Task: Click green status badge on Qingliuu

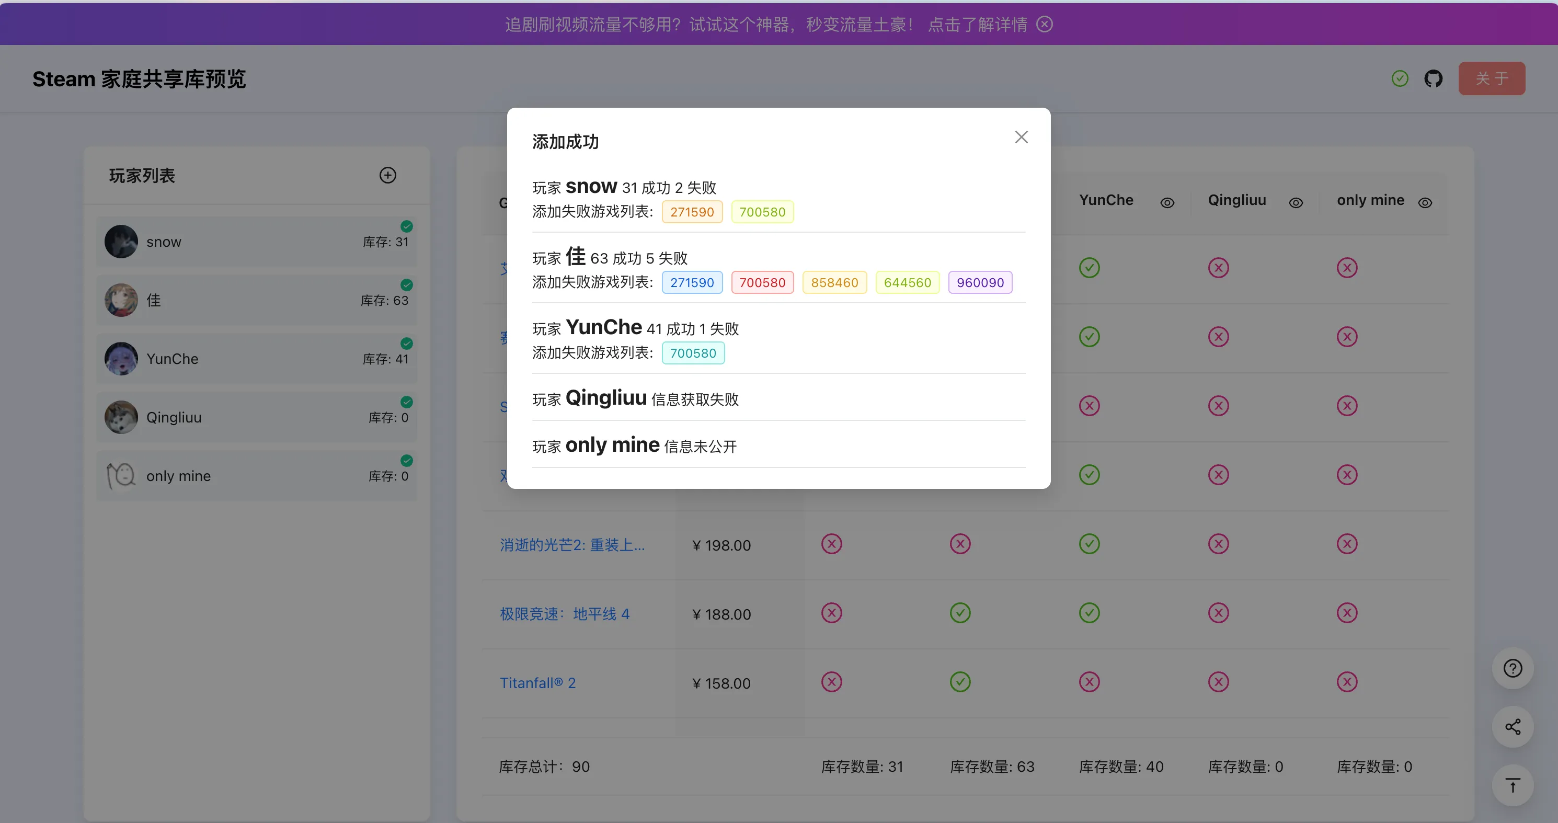Action: (406, 402)
